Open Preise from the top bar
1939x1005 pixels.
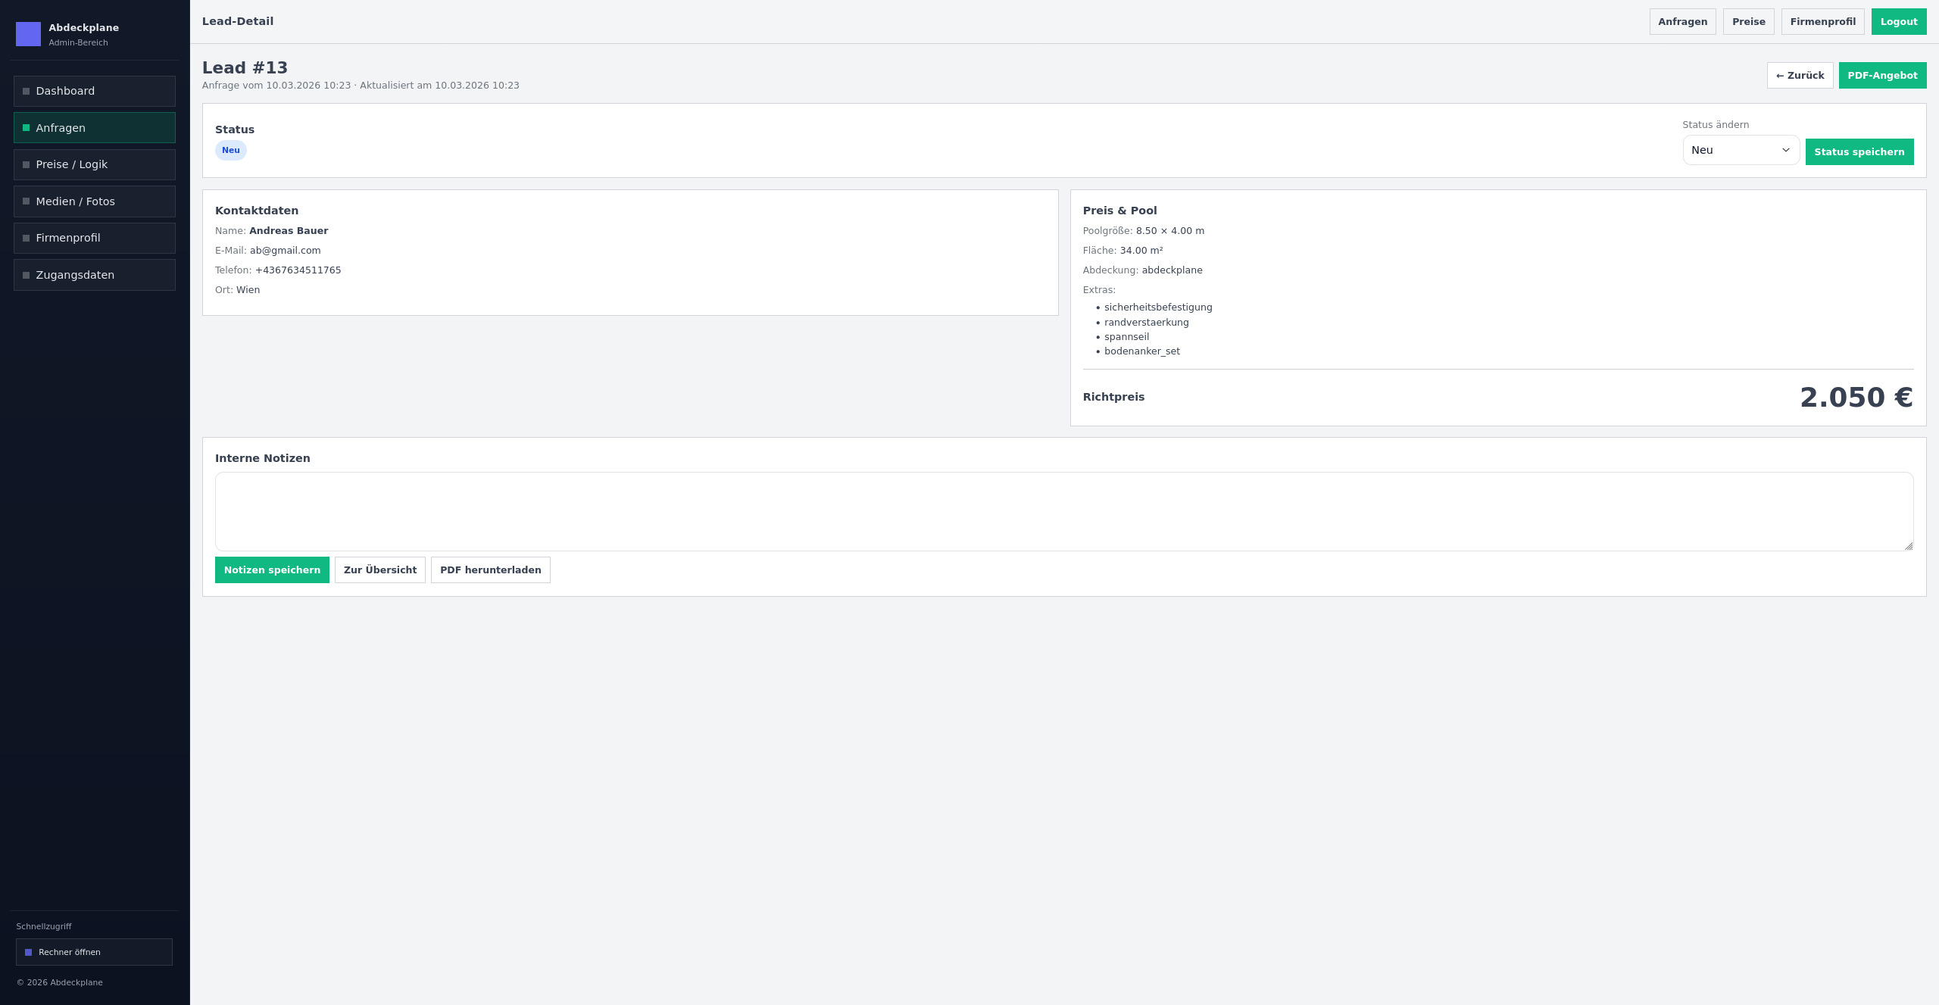pos(1748,22)
